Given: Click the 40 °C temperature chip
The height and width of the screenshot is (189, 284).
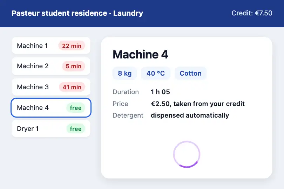Looking at the screenshot, I should coord(156,73).
